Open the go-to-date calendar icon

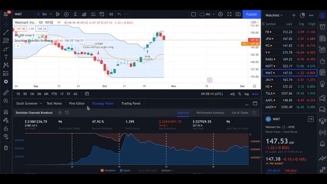[87, 94]
